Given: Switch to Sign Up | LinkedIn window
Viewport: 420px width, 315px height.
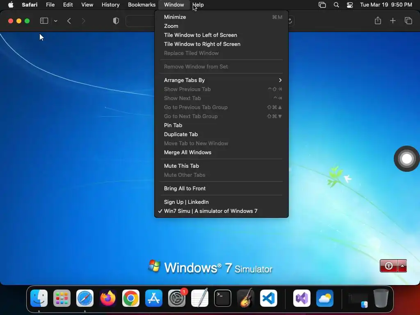Looking at the screenshot, I should tap(221, 202).
